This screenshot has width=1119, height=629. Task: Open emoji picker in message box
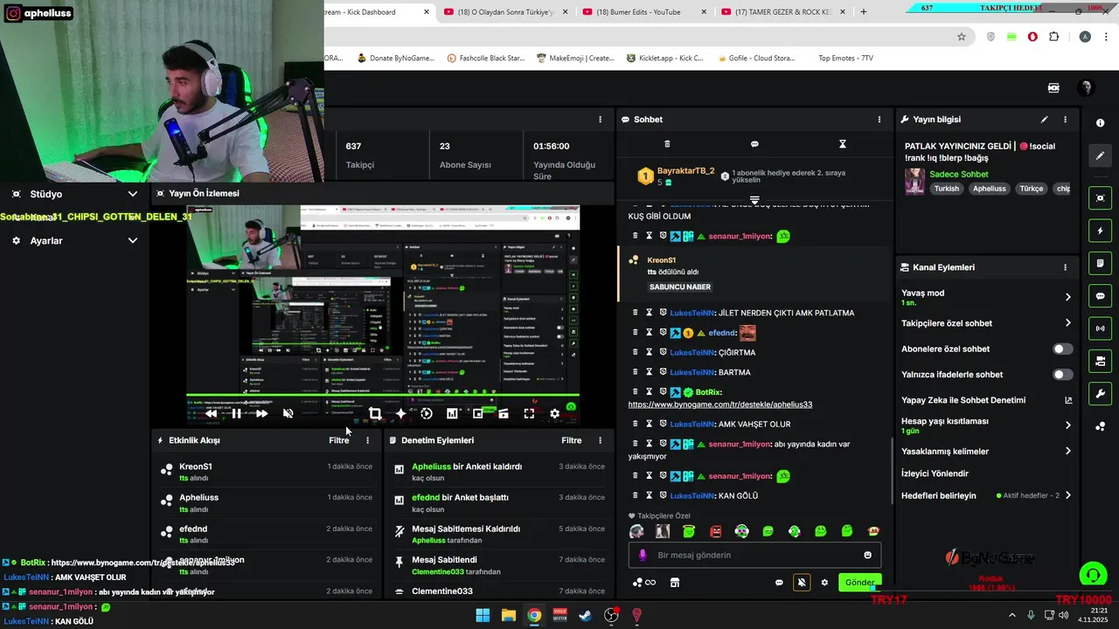point(867,555)
